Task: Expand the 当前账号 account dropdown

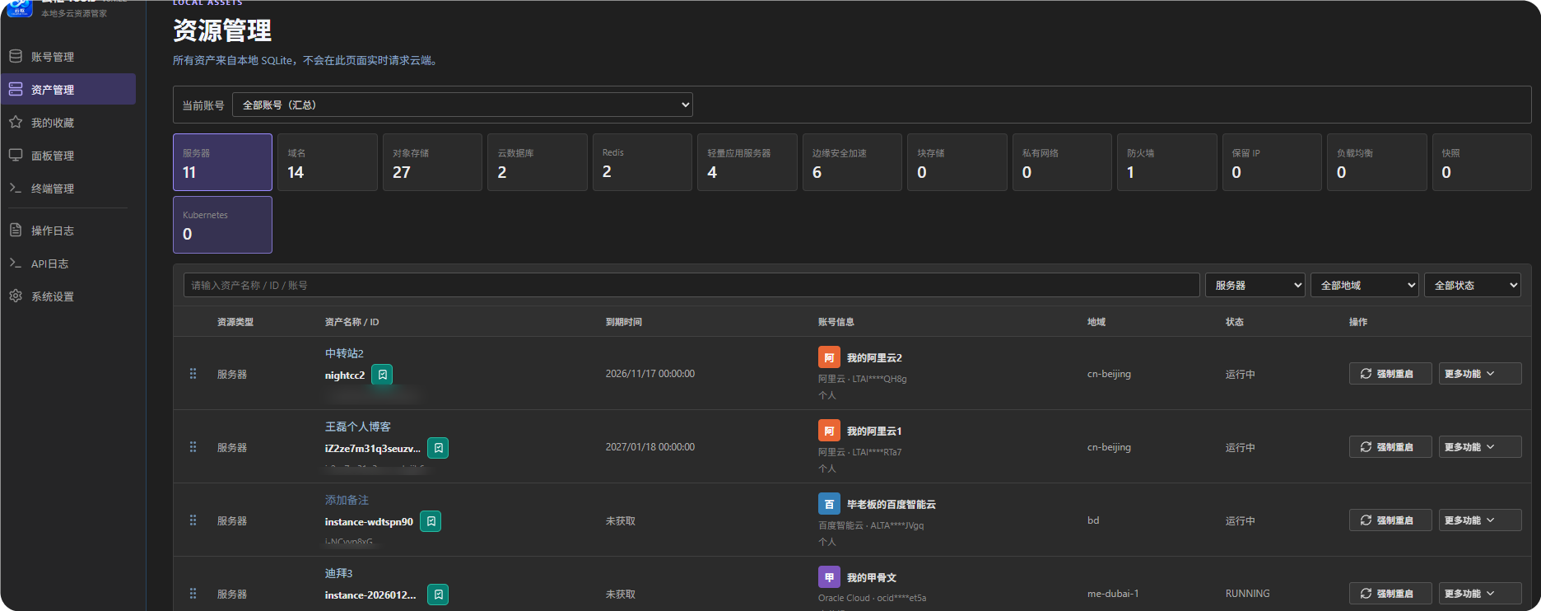Action: 463,105
